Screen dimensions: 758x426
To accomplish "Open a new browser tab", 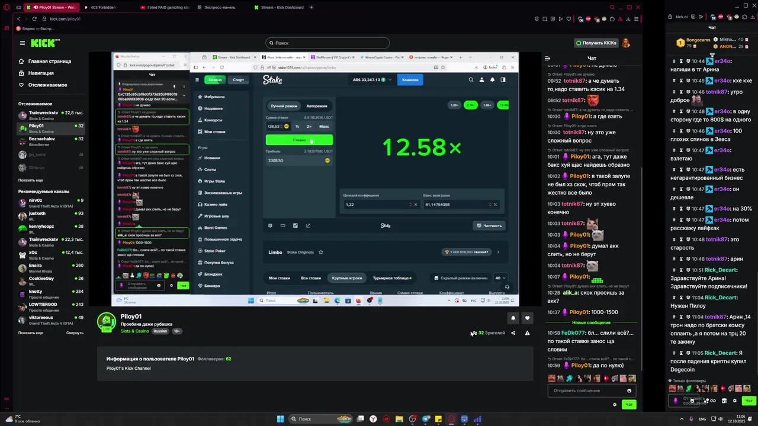I will click(311, 7).
